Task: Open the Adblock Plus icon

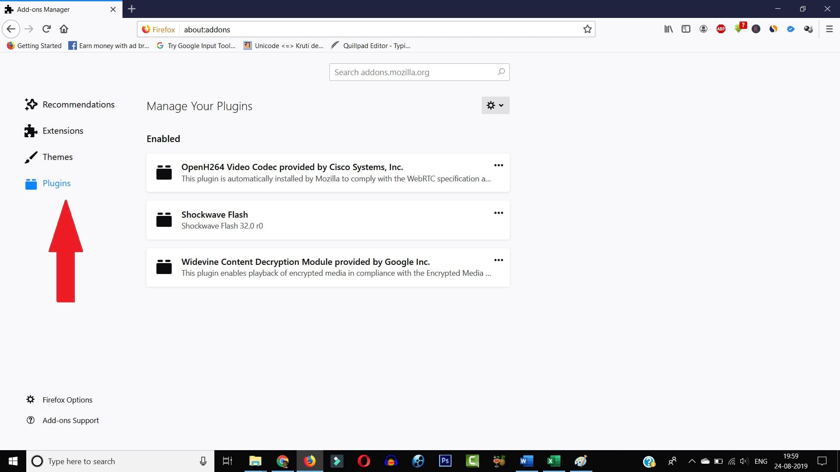Action: (721, 28)
